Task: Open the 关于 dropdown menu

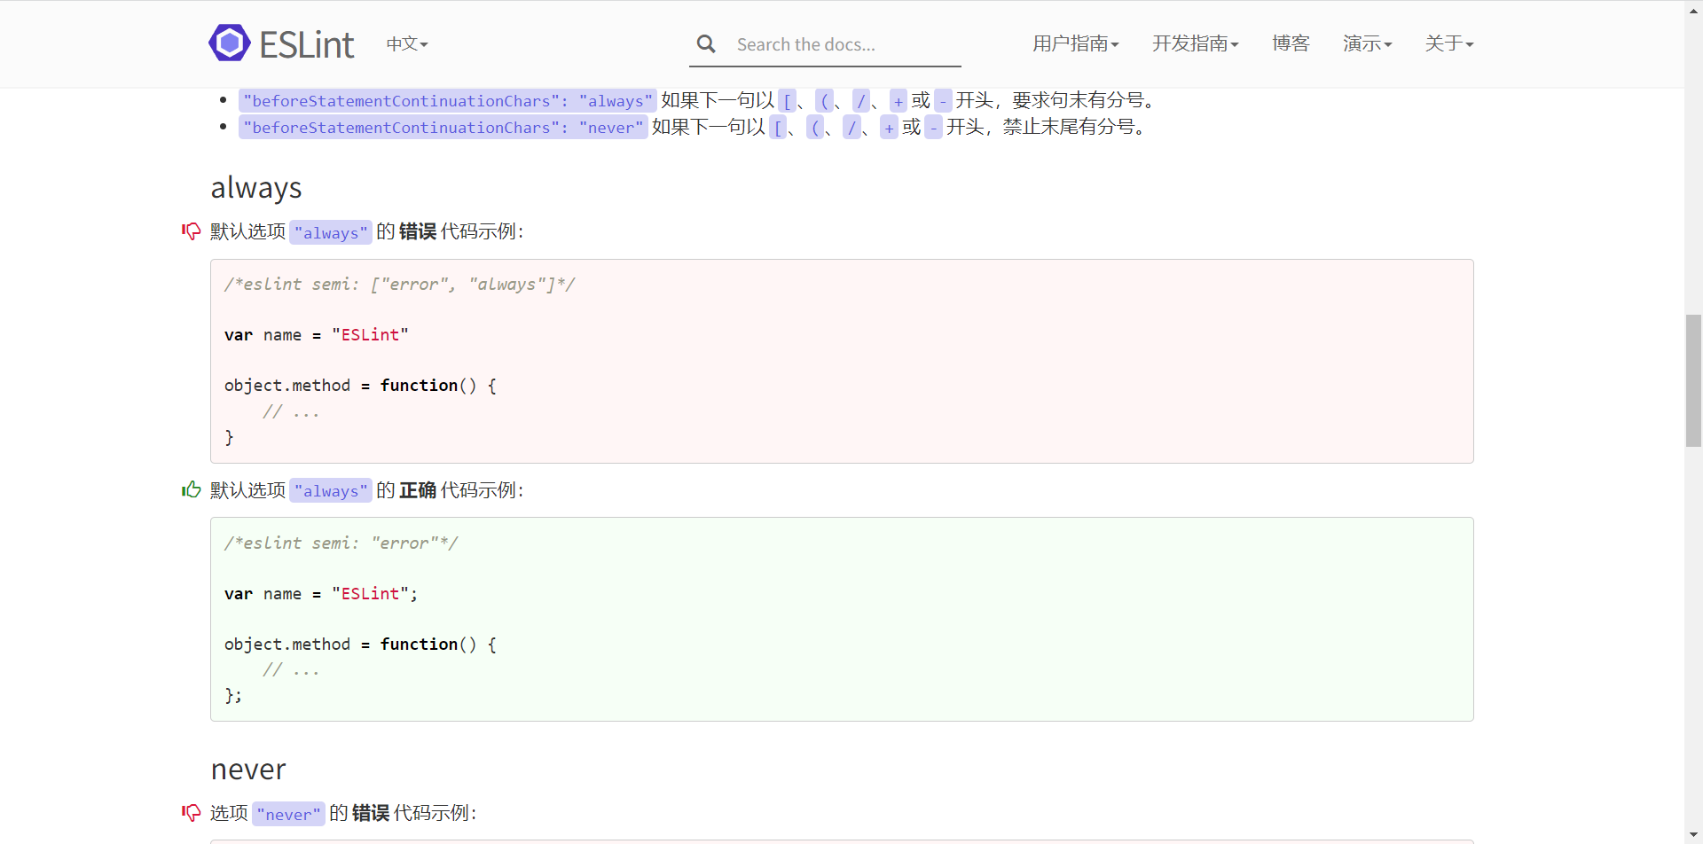Action: 1449,43
